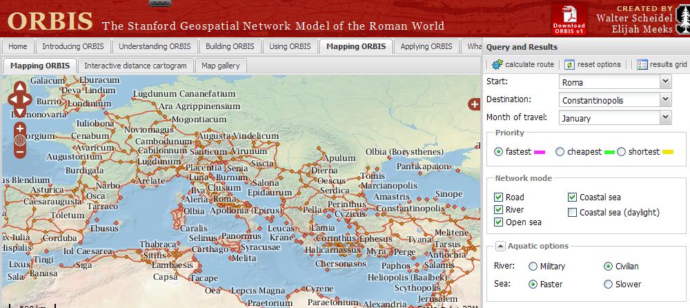The width and height of the screenshot is (690, 308).
Task: Click the Walter Scheidel name
Action: pyautogui.click(x=635, y=18)
